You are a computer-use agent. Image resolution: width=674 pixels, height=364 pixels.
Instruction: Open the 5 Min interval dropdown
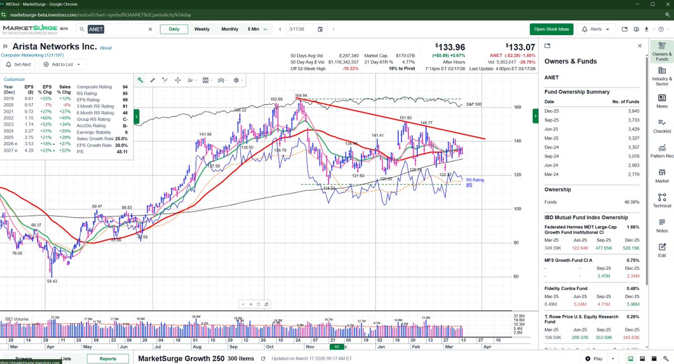257,29
